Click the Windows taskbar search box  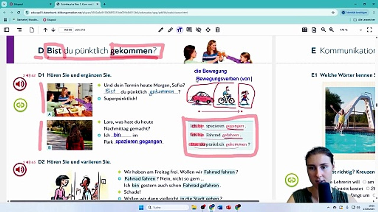[167, 207]
